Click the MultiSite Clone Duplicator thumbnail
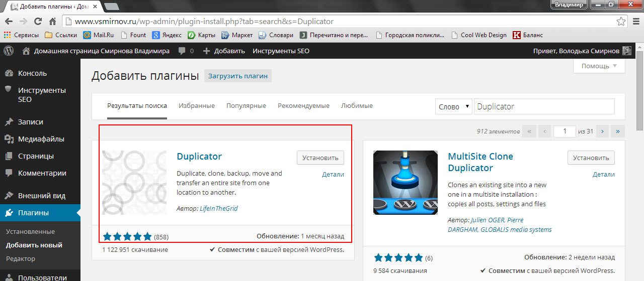Screen dimensions: 644x281 tap(406, 183)
